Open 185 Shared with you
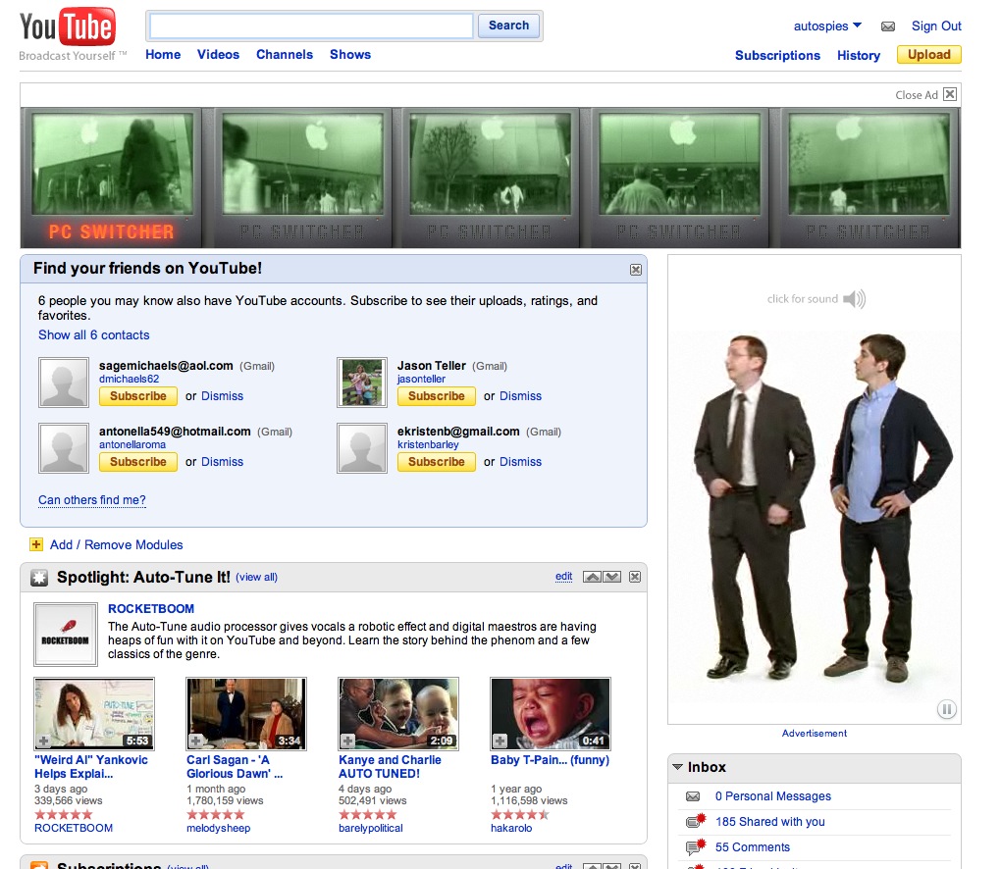 click(x=770, y=822)
